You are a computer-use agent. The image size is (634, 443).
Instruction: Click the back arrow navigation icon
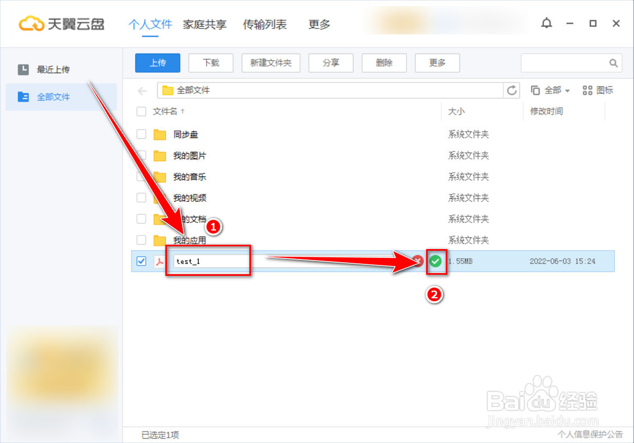pyautogui.click(x=142, y=91)
